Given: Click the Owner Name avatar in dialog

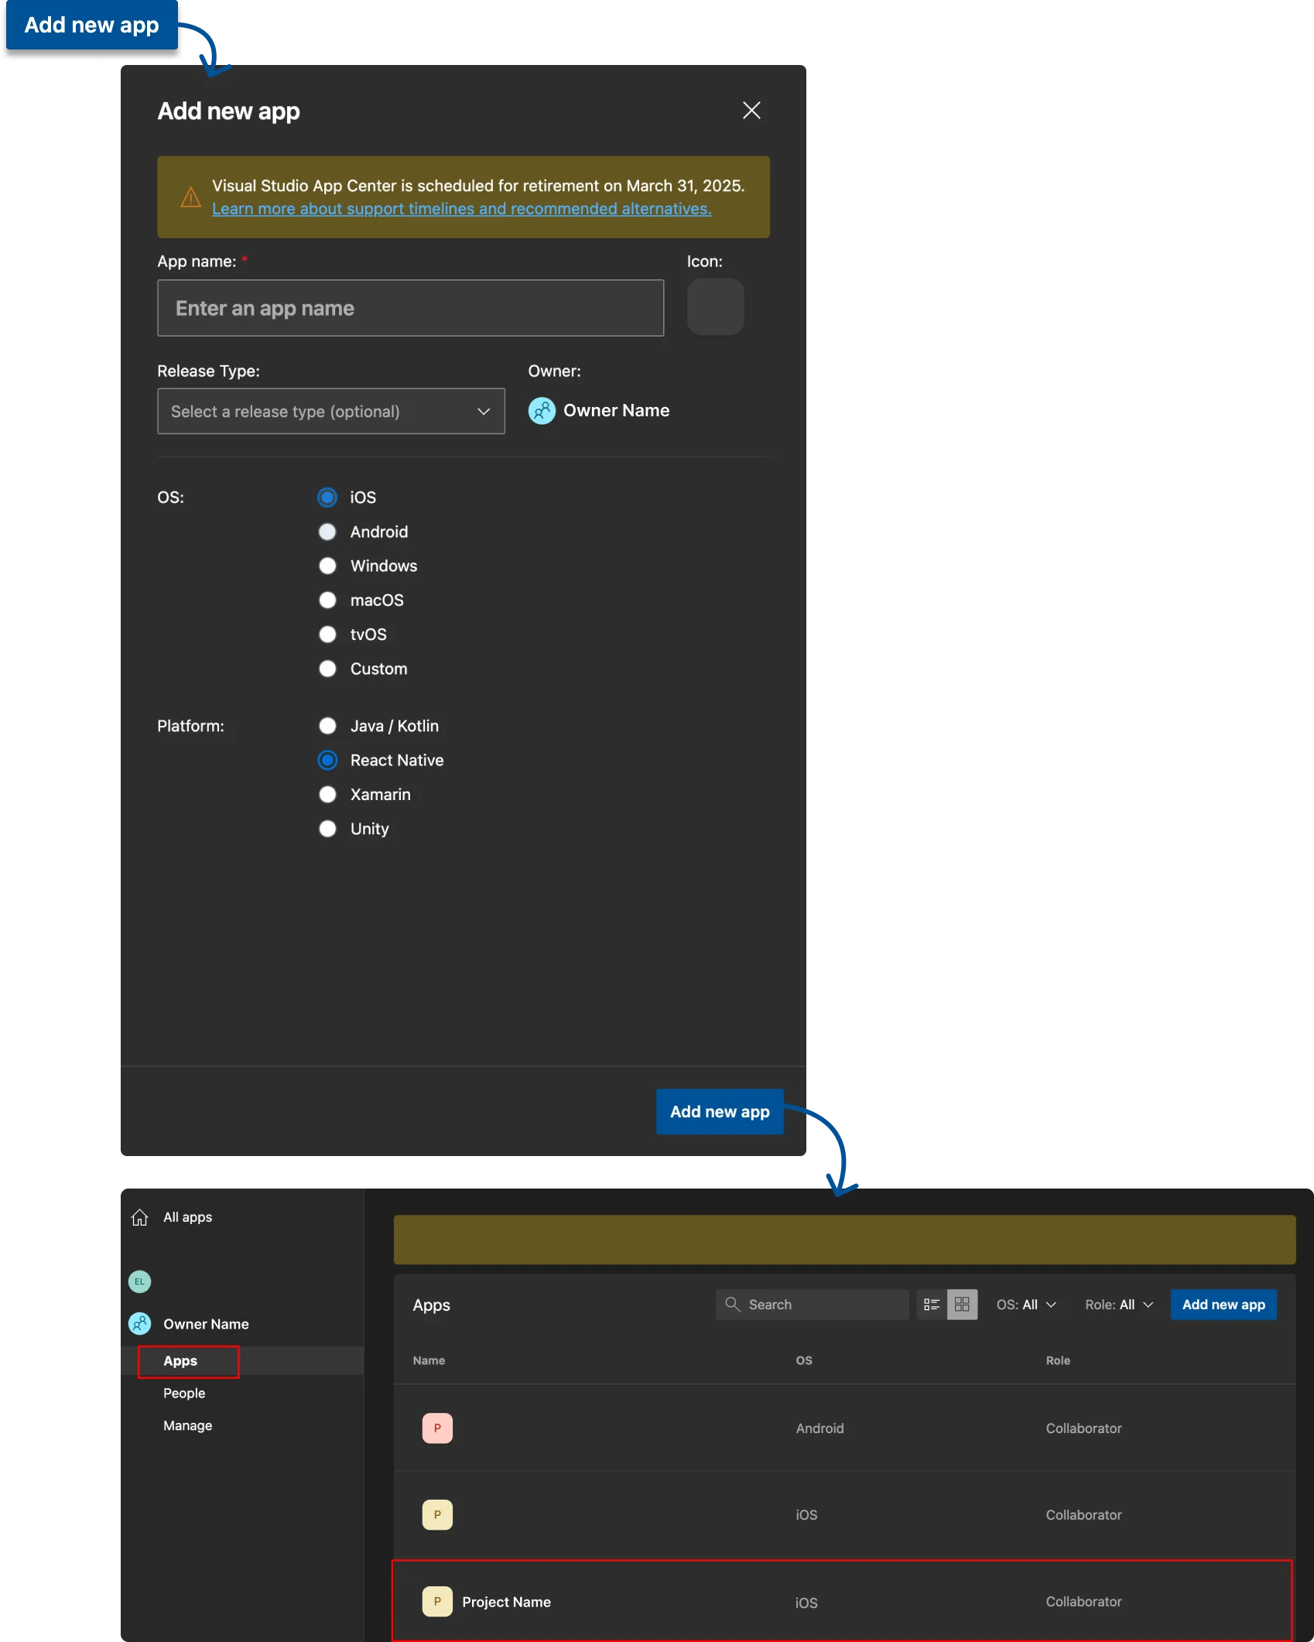Looking at the screenshot, I should (542, 411).
